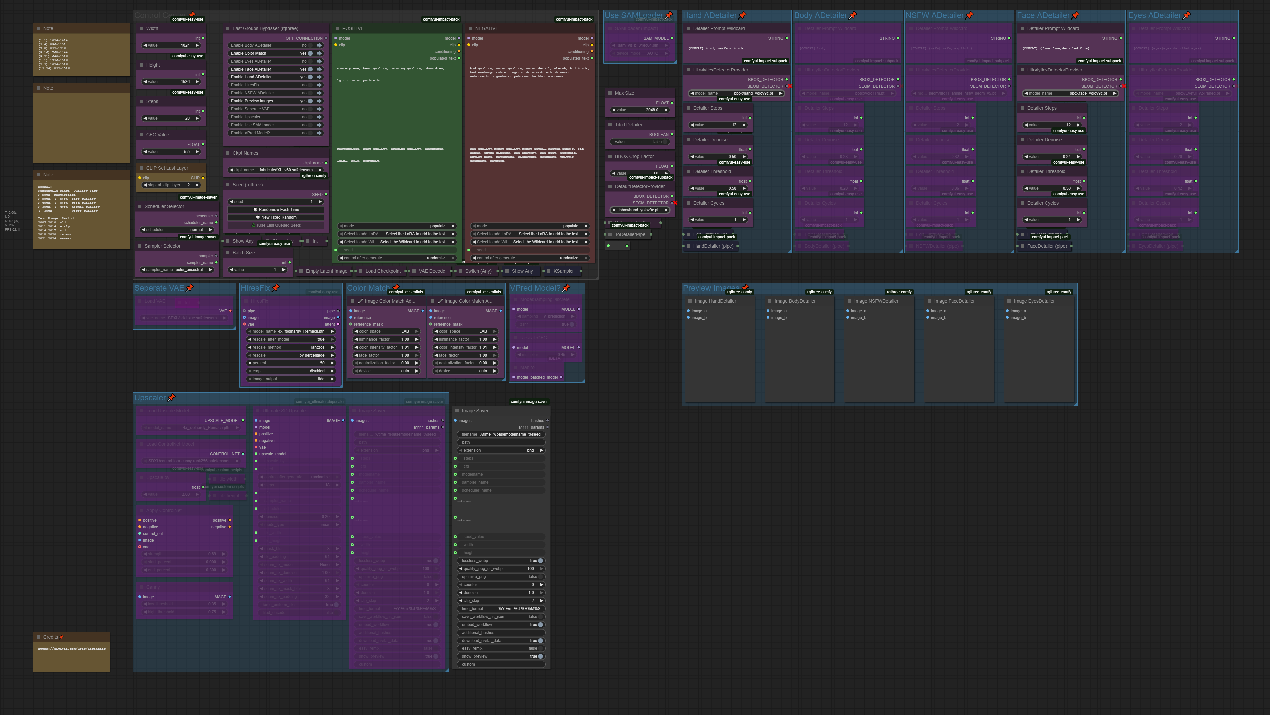Collapse the POSITIVE node via its square icon
Viewport: 1270px width, 715px height.
click(337, 28)
